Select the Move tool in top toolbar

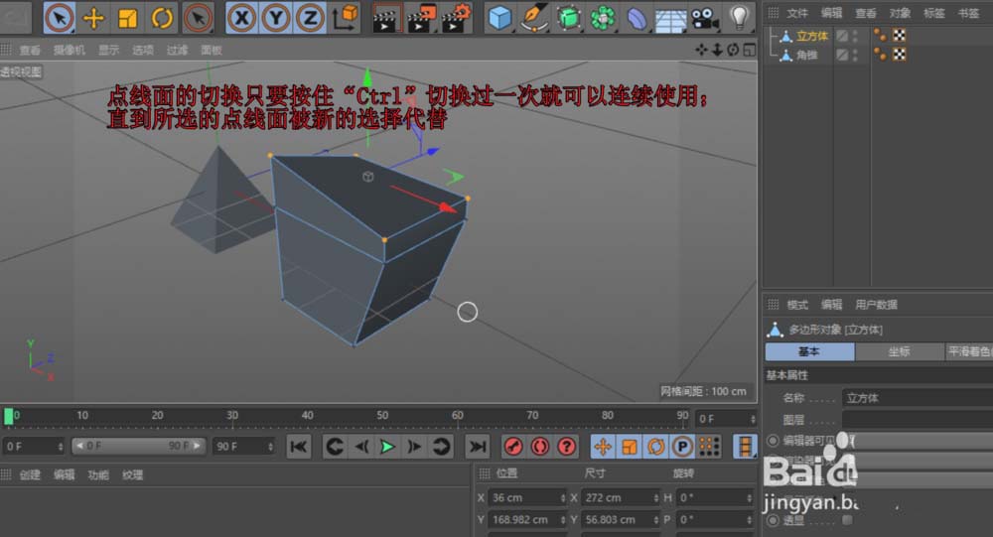coord(93,18)
